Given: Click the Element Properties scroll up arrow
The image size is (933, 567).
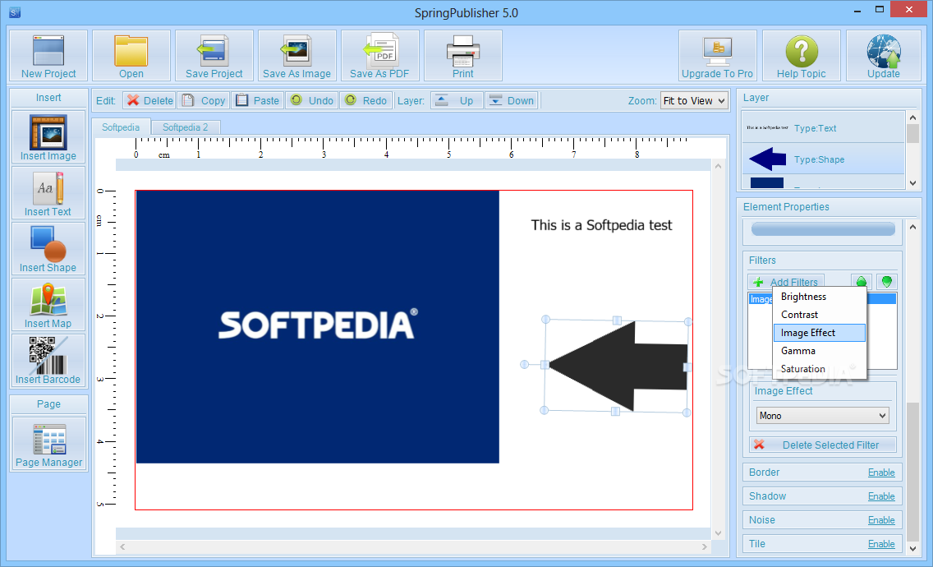Looking at the screenshot, I should [912, 227].
